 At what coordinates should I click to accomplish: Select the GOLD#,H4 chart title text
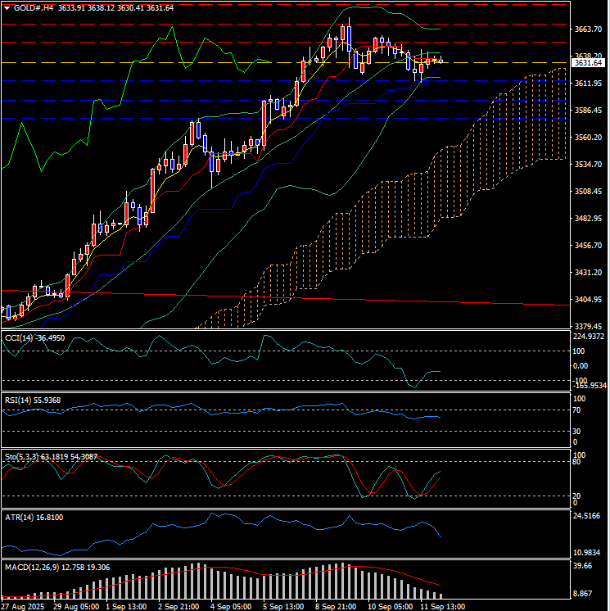(x=34, y=8)
